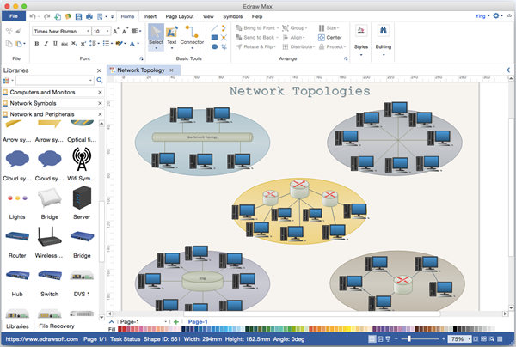Choose the Connector tool
Screen dimensions: 516x347
coord(192,36)
